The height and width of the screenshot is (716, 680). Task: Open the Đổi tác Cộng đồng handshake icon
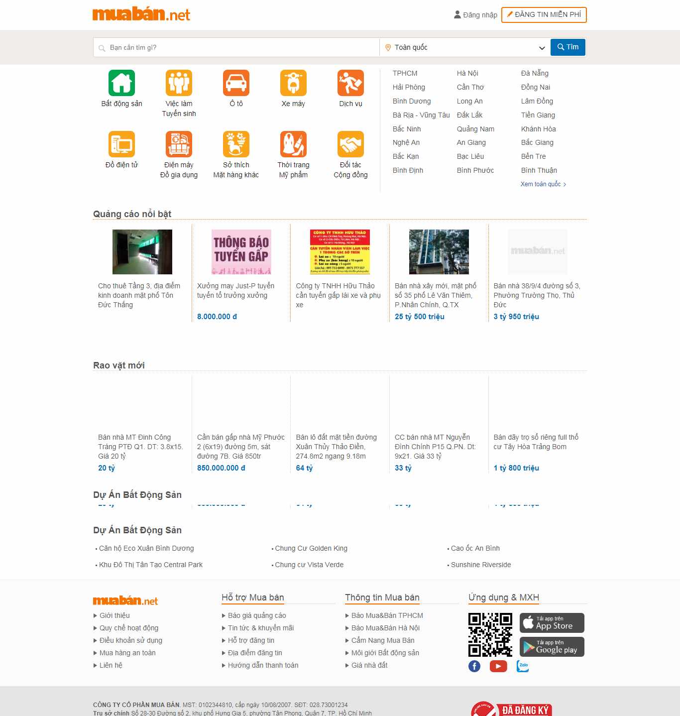(x=351, y=144)
